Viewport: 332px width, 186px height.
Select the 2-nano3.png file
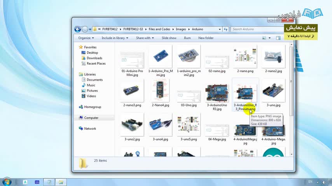tap(132, 94)
